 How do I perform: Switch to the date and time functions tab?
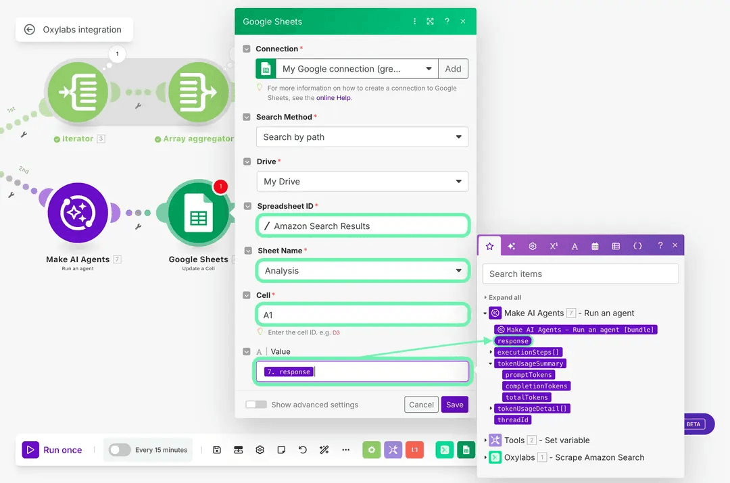click(x=595, y=247)
